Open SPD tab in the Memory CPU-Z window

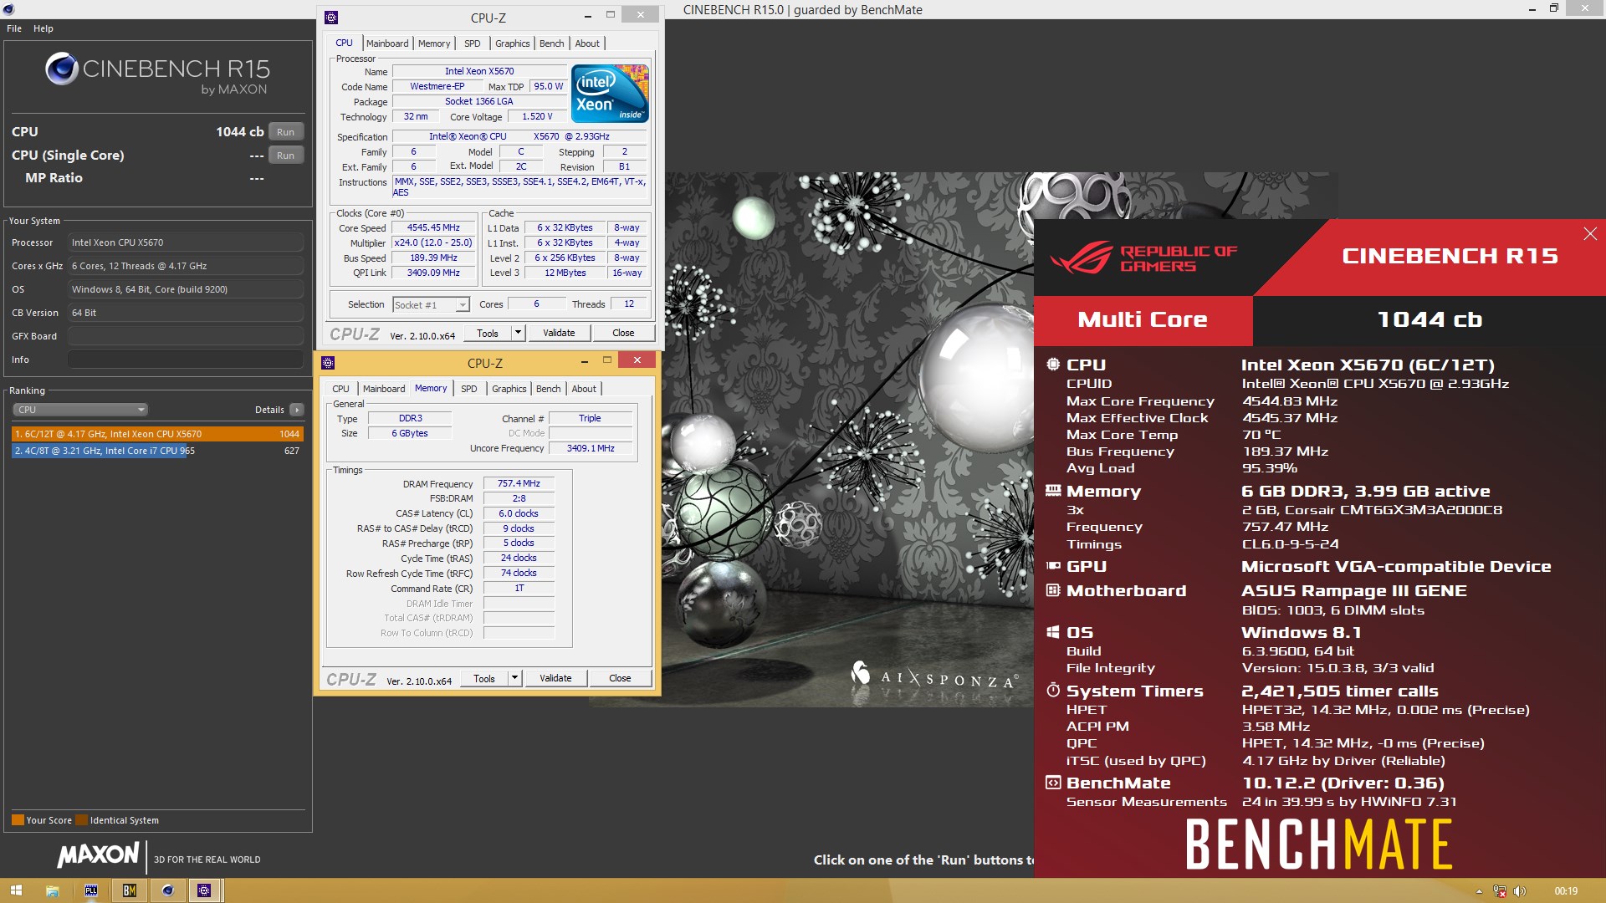[x=469, y=389]
